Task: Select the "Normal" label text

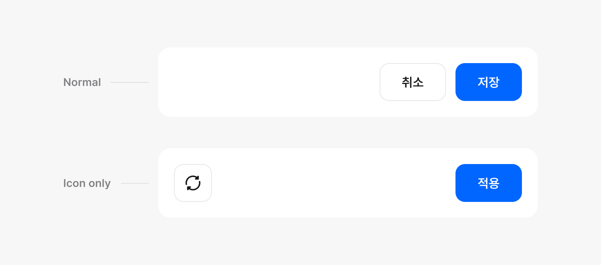Action: coord(82,82)
